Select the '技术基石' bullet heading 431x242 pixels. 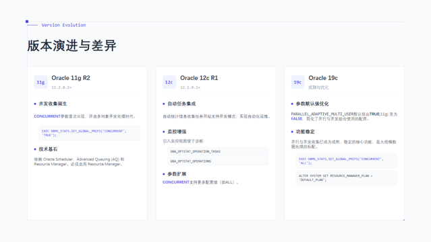(48, 149)
